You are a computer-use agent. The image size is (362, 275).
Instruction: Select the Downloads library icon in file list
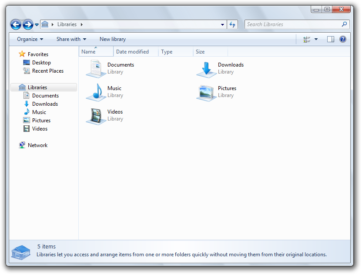[206, 68]
